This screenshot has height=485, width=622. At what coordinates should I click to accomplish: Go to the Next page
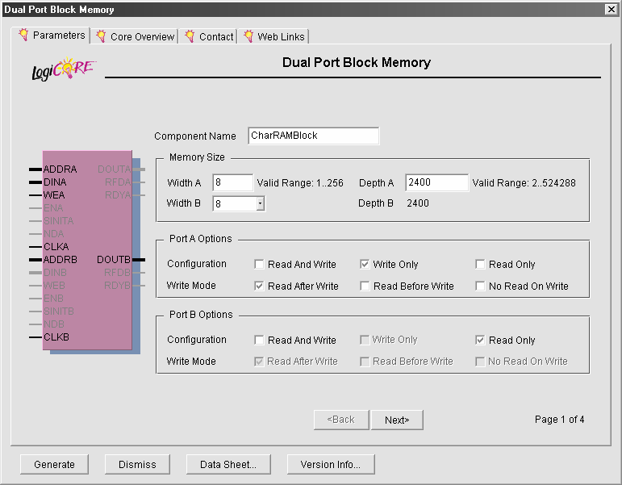click(x=397, y=420)
